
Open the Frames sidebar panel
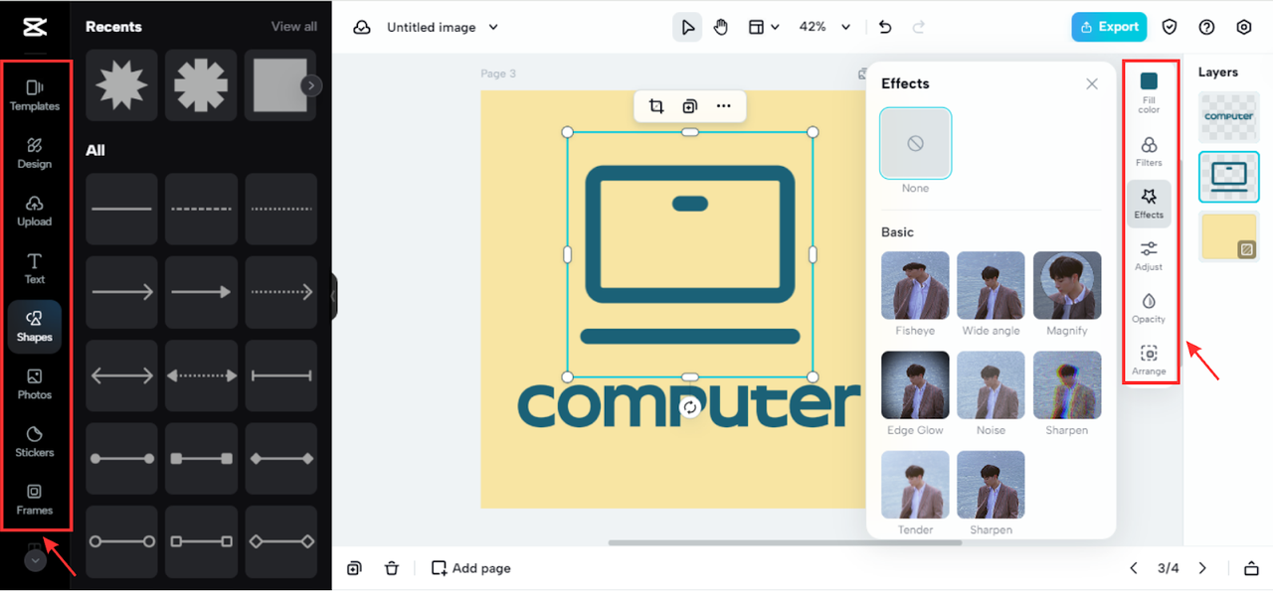point(35,500)
